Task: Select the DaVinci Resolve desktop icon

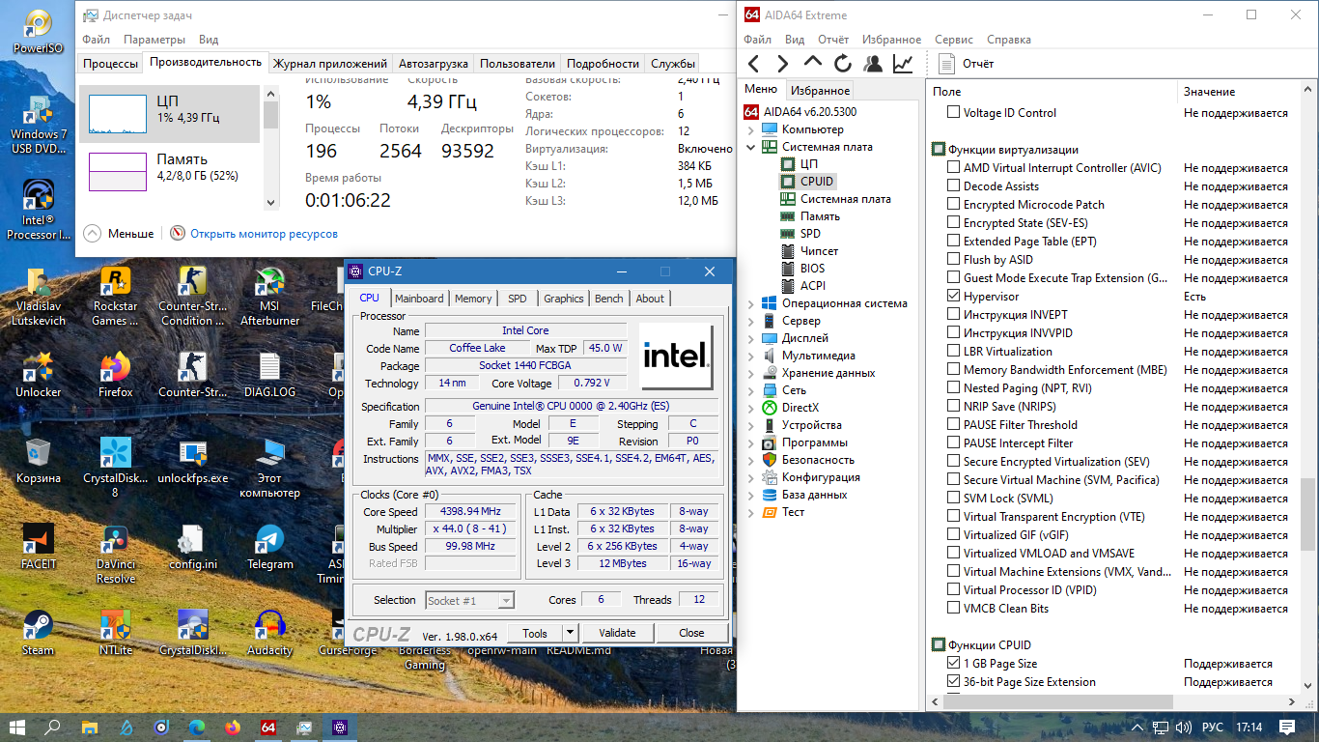Action: point(115,555)
